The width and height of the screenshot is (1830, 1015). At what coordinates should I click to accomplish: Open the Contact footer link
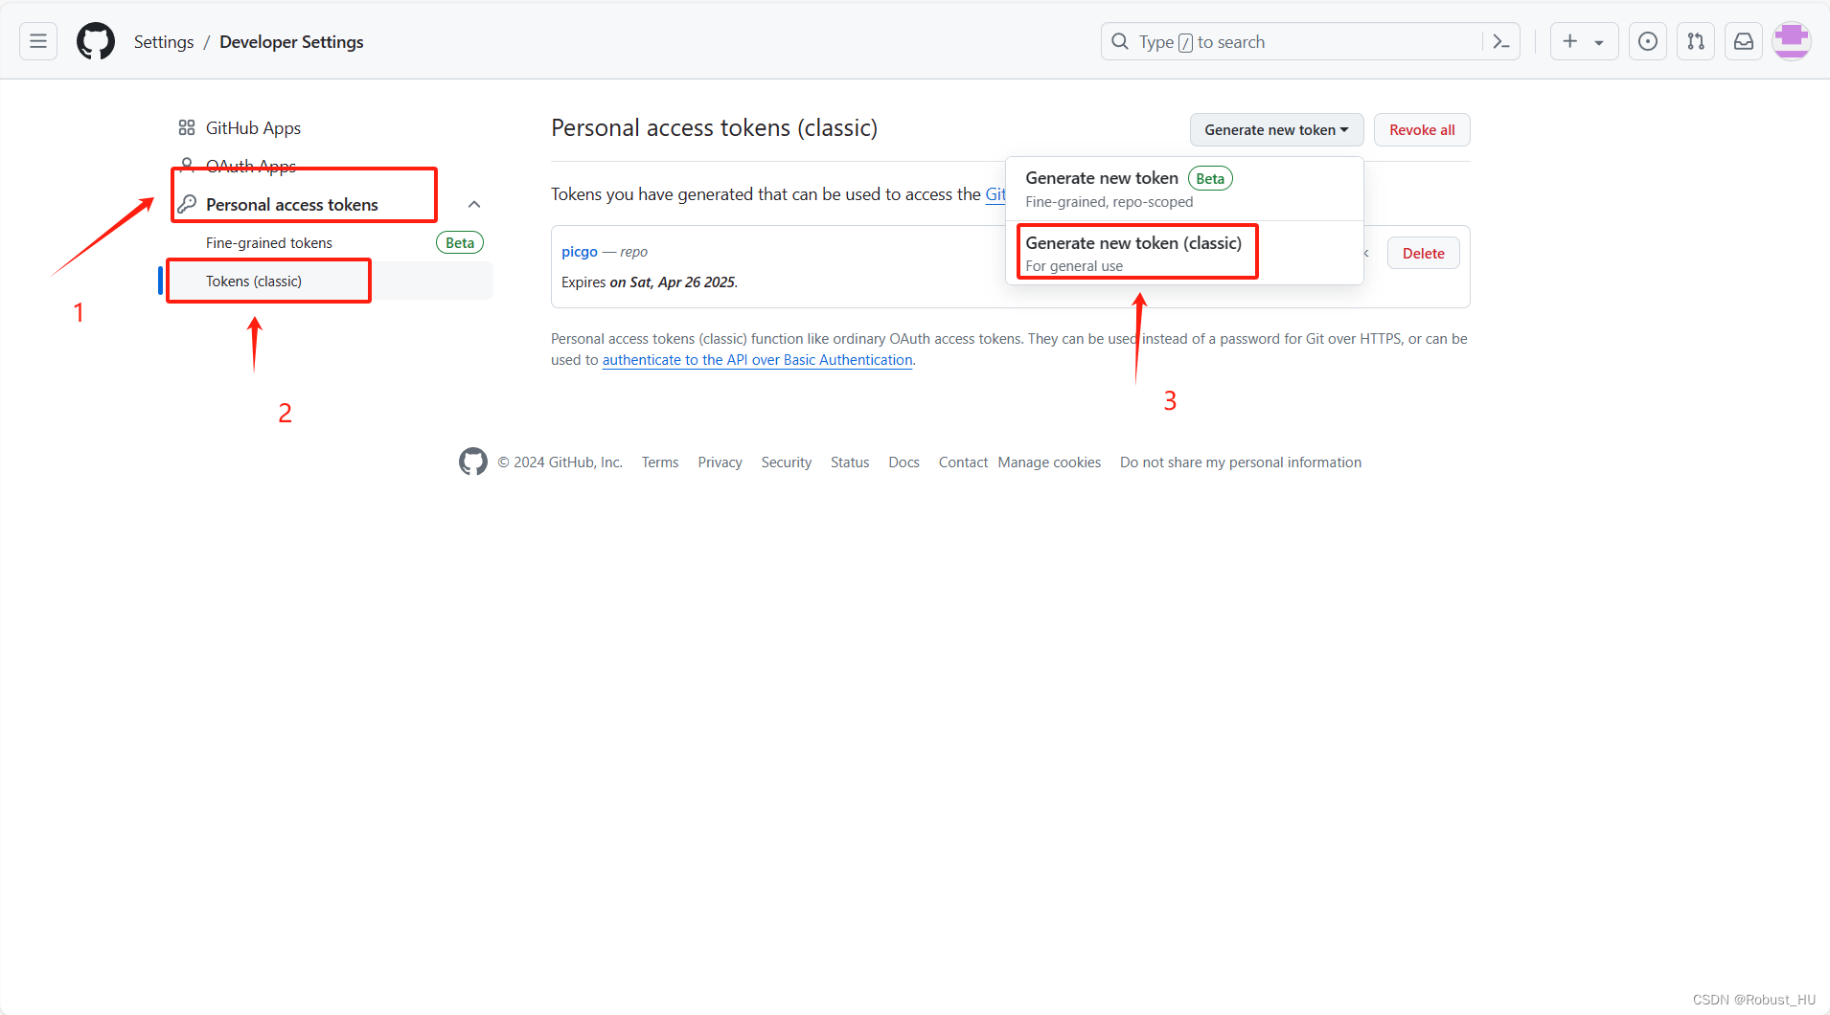pyautogui.click(x=963, y=462)
